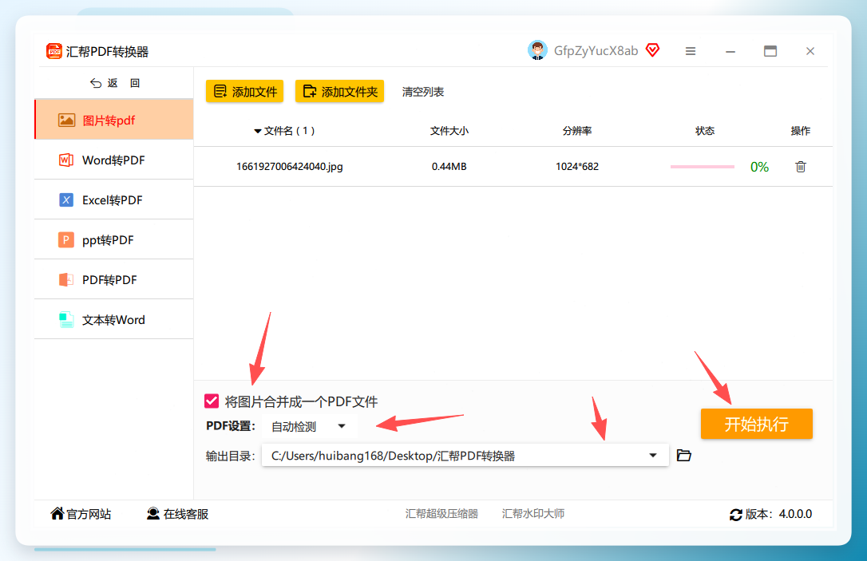Minimize the window
Screen dimensions: 867x561
pos(730,51)
